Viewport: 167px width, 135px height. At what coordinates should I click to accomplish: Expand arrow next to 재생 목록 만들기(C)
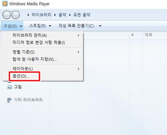pos(100,26)
